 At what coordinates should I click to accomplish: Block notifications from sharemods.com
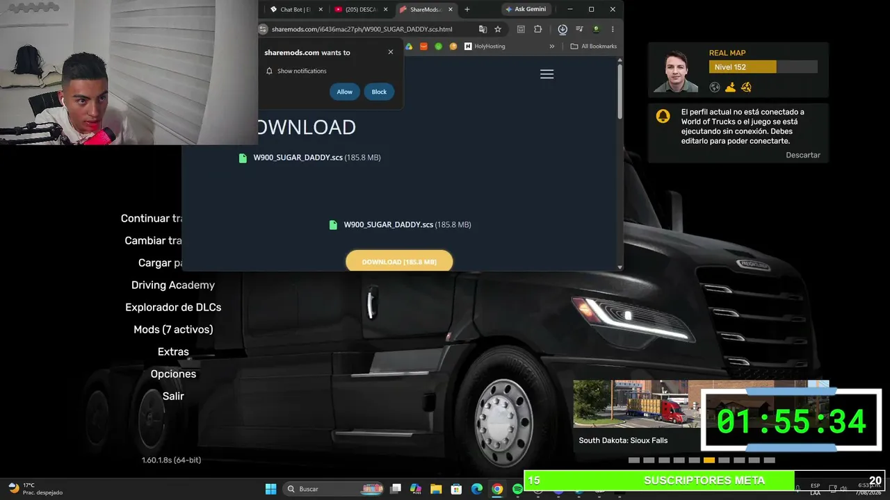click(x=379, y=92)
